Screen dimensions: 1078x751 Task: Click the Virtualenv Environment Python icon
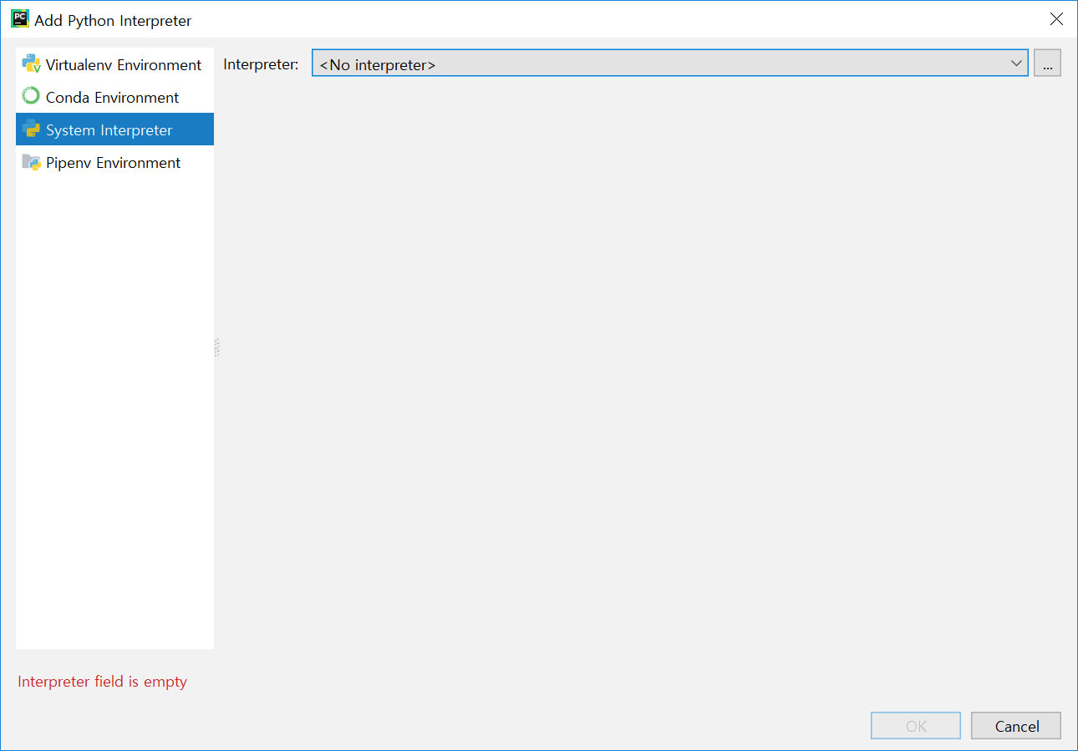[31, 64]
